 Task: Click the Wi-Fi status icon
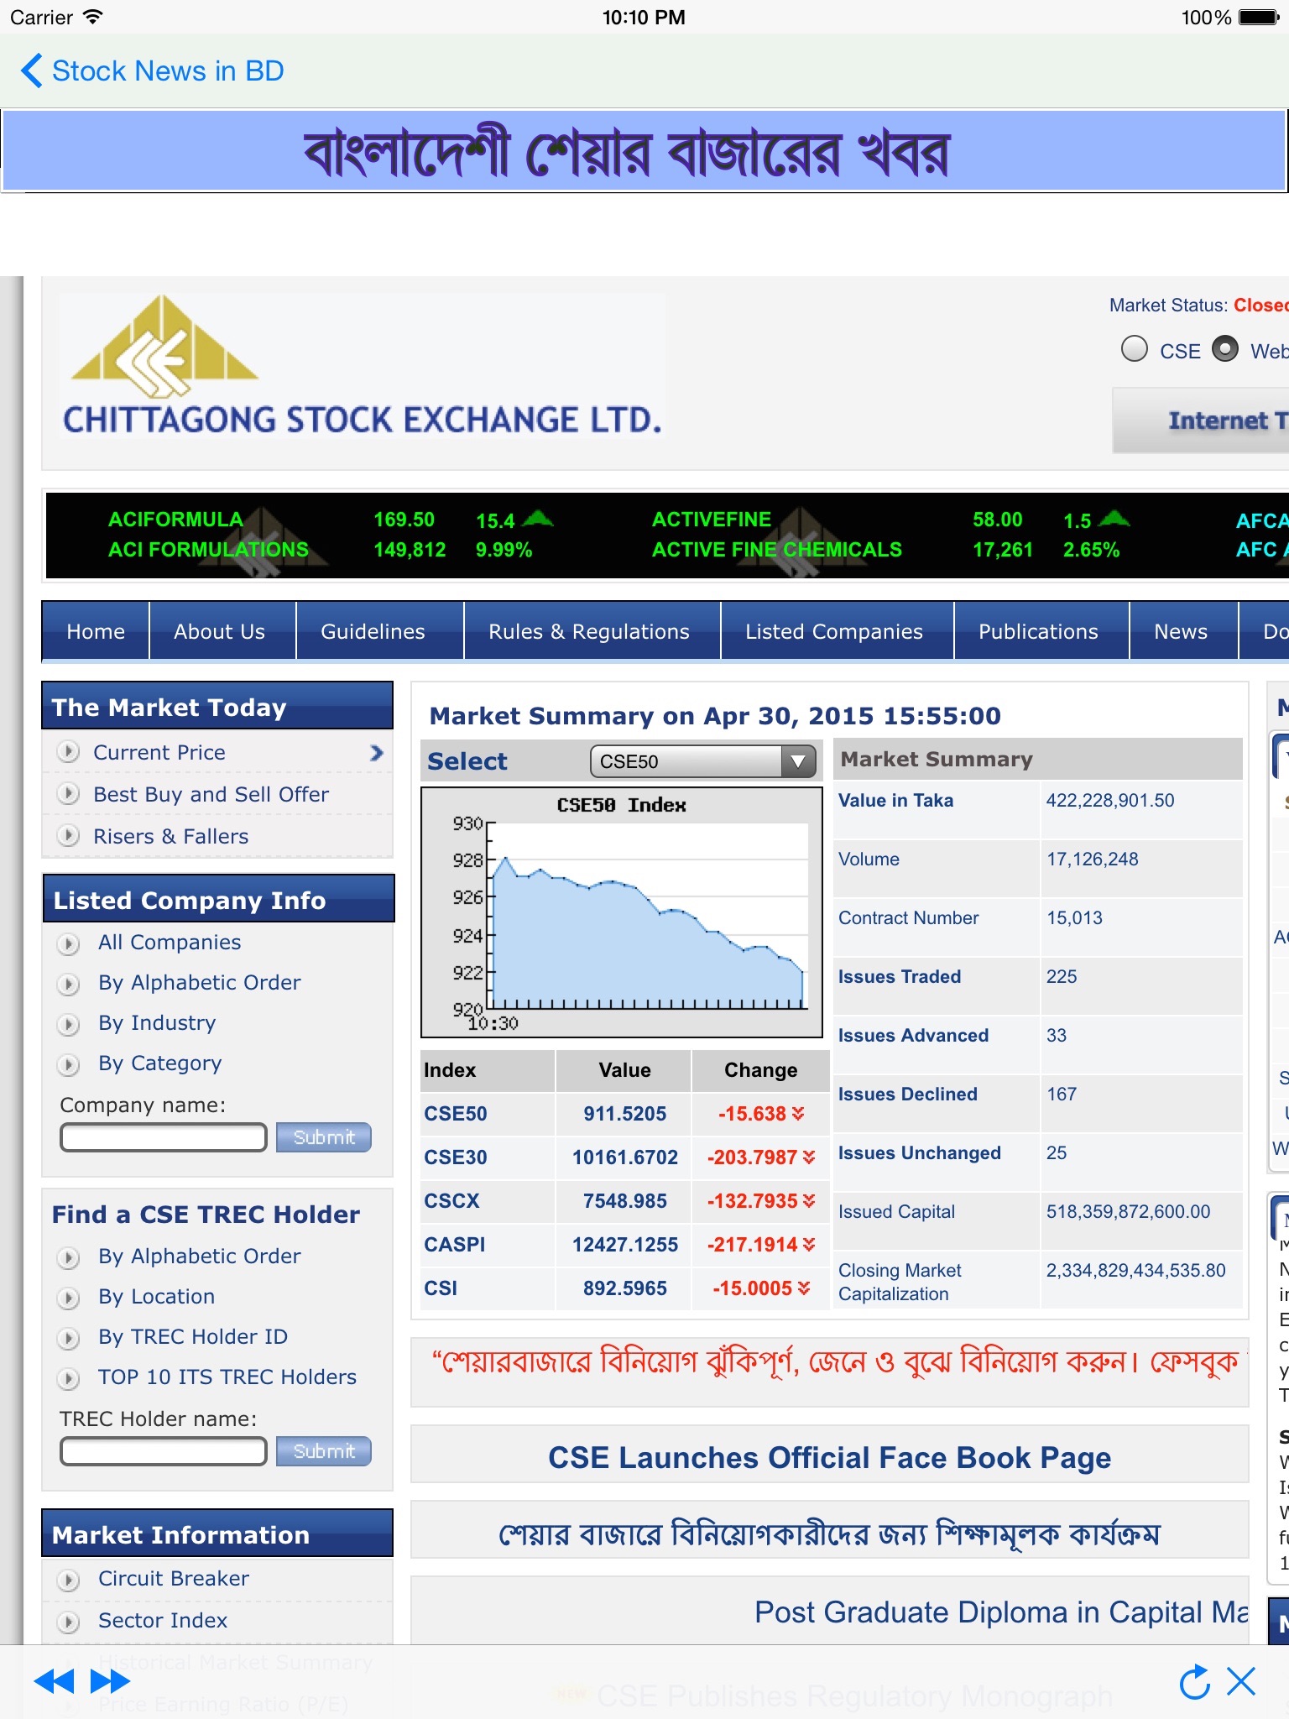click(93, 17)
